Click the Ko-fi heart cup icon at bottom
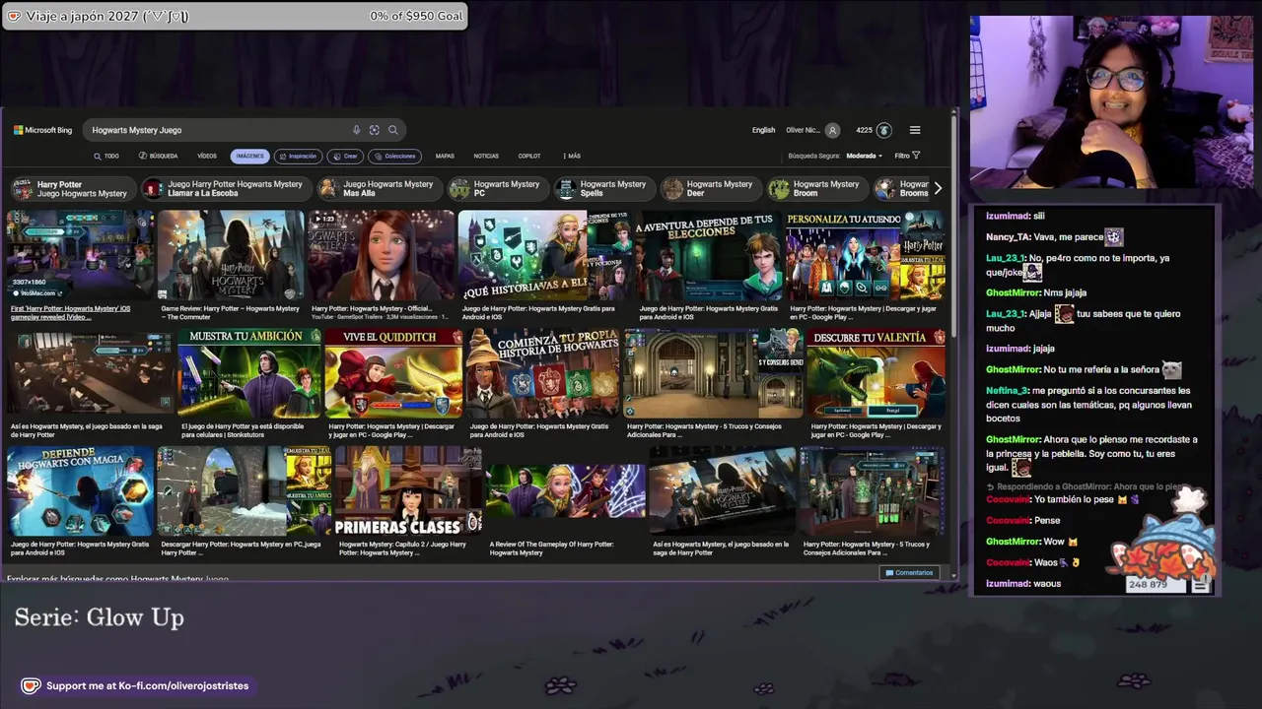Screen dimensions: 1262x709 coord(31,686)
